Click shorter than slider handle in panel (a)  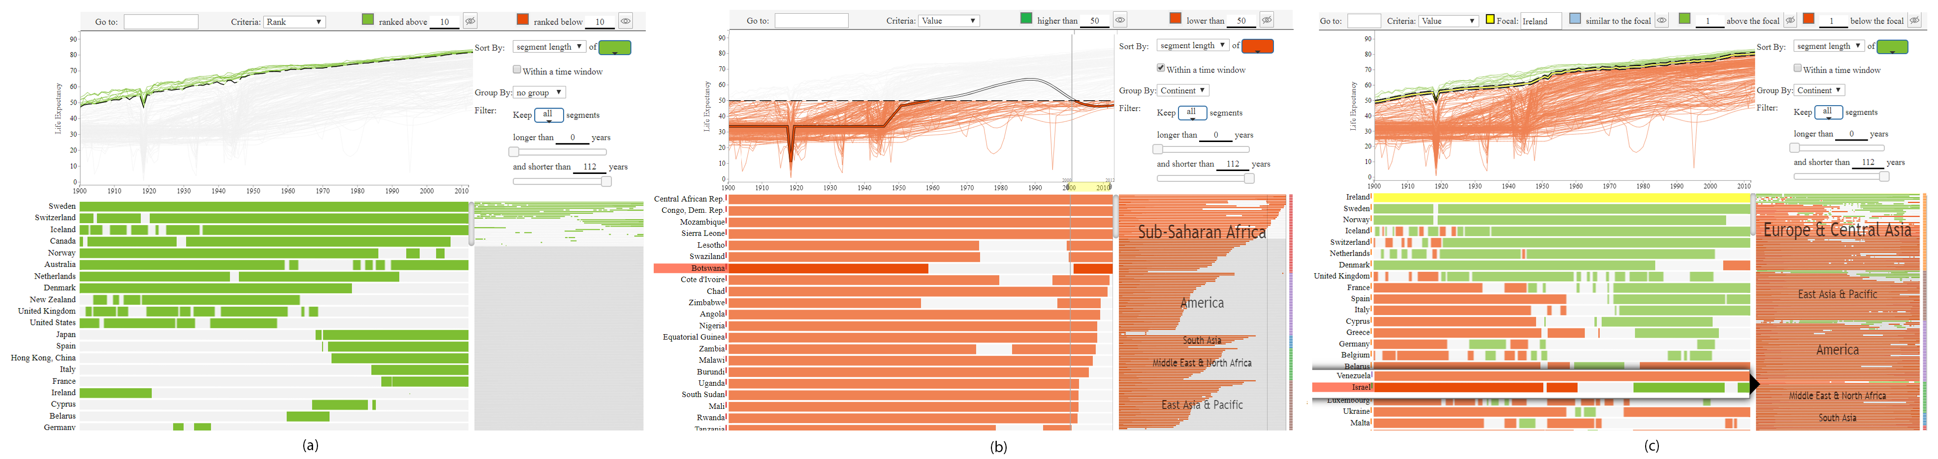(606, 181)
